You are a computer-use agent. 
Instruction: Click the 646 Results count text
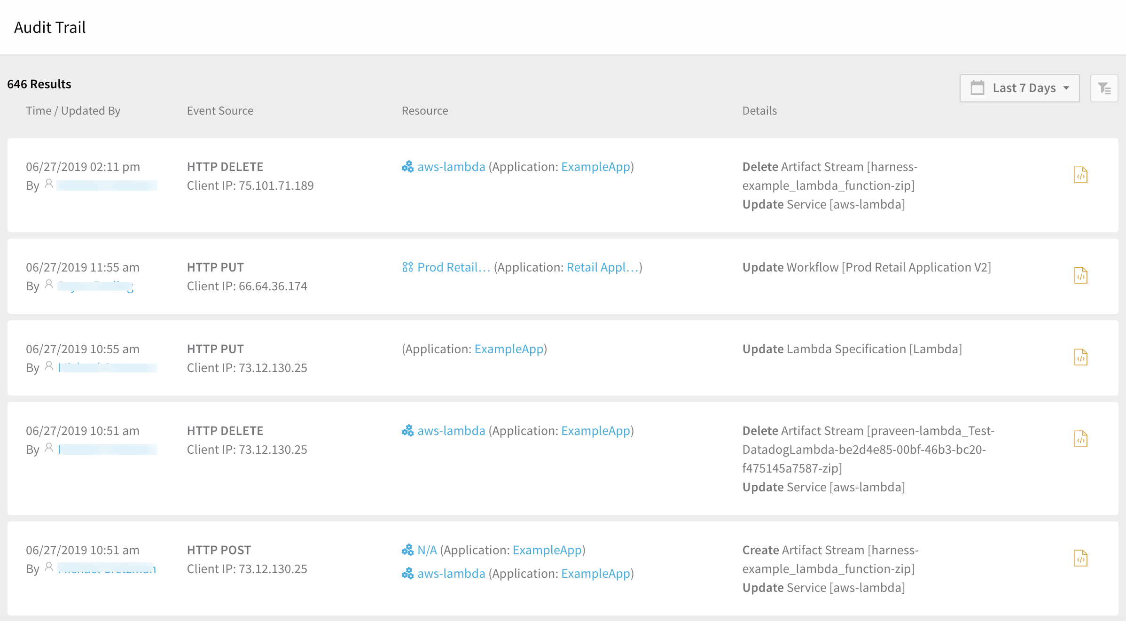click(39, 84)
